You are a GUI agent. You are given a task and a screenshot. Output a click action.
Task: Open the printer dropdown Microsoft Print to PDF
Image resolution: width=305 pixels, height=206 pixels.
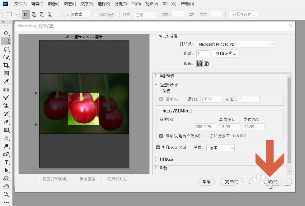pos(235,44)
